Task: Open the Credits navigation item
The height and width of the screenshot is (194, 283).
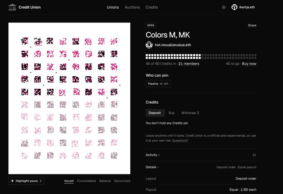Action: 151,7
